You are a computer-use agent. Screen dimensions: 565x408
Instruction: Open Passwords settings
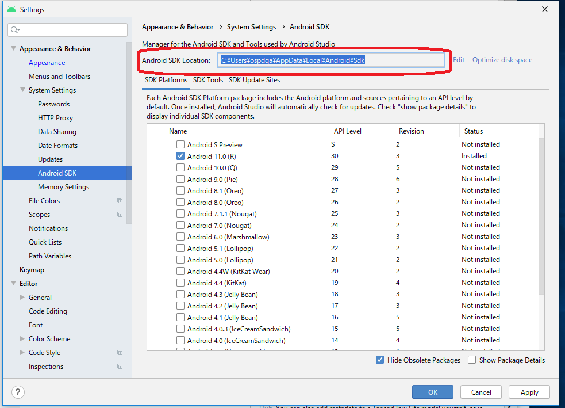click(x=53, y=104)
